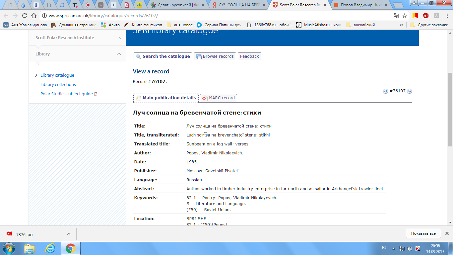Expand the 7376.jpg download options arrow
Image resolution: width=453 pixels, height=255 pixels.
coord(68,234)
